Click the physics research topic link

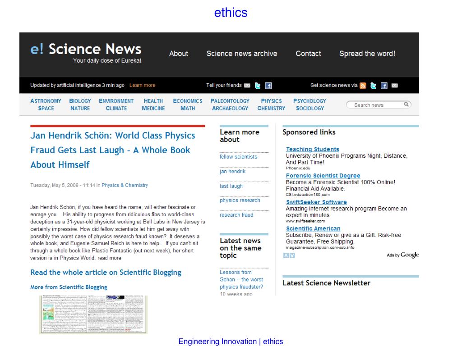240,200
